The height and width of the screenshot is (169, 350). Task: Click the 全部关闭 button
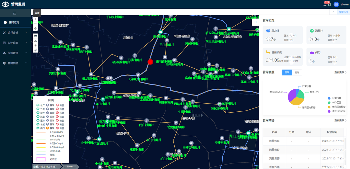[x=343, y=12]
